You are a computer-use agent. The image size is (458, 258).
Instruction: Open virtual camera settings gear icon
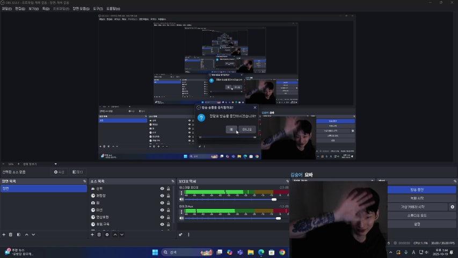tap(452, 207)
